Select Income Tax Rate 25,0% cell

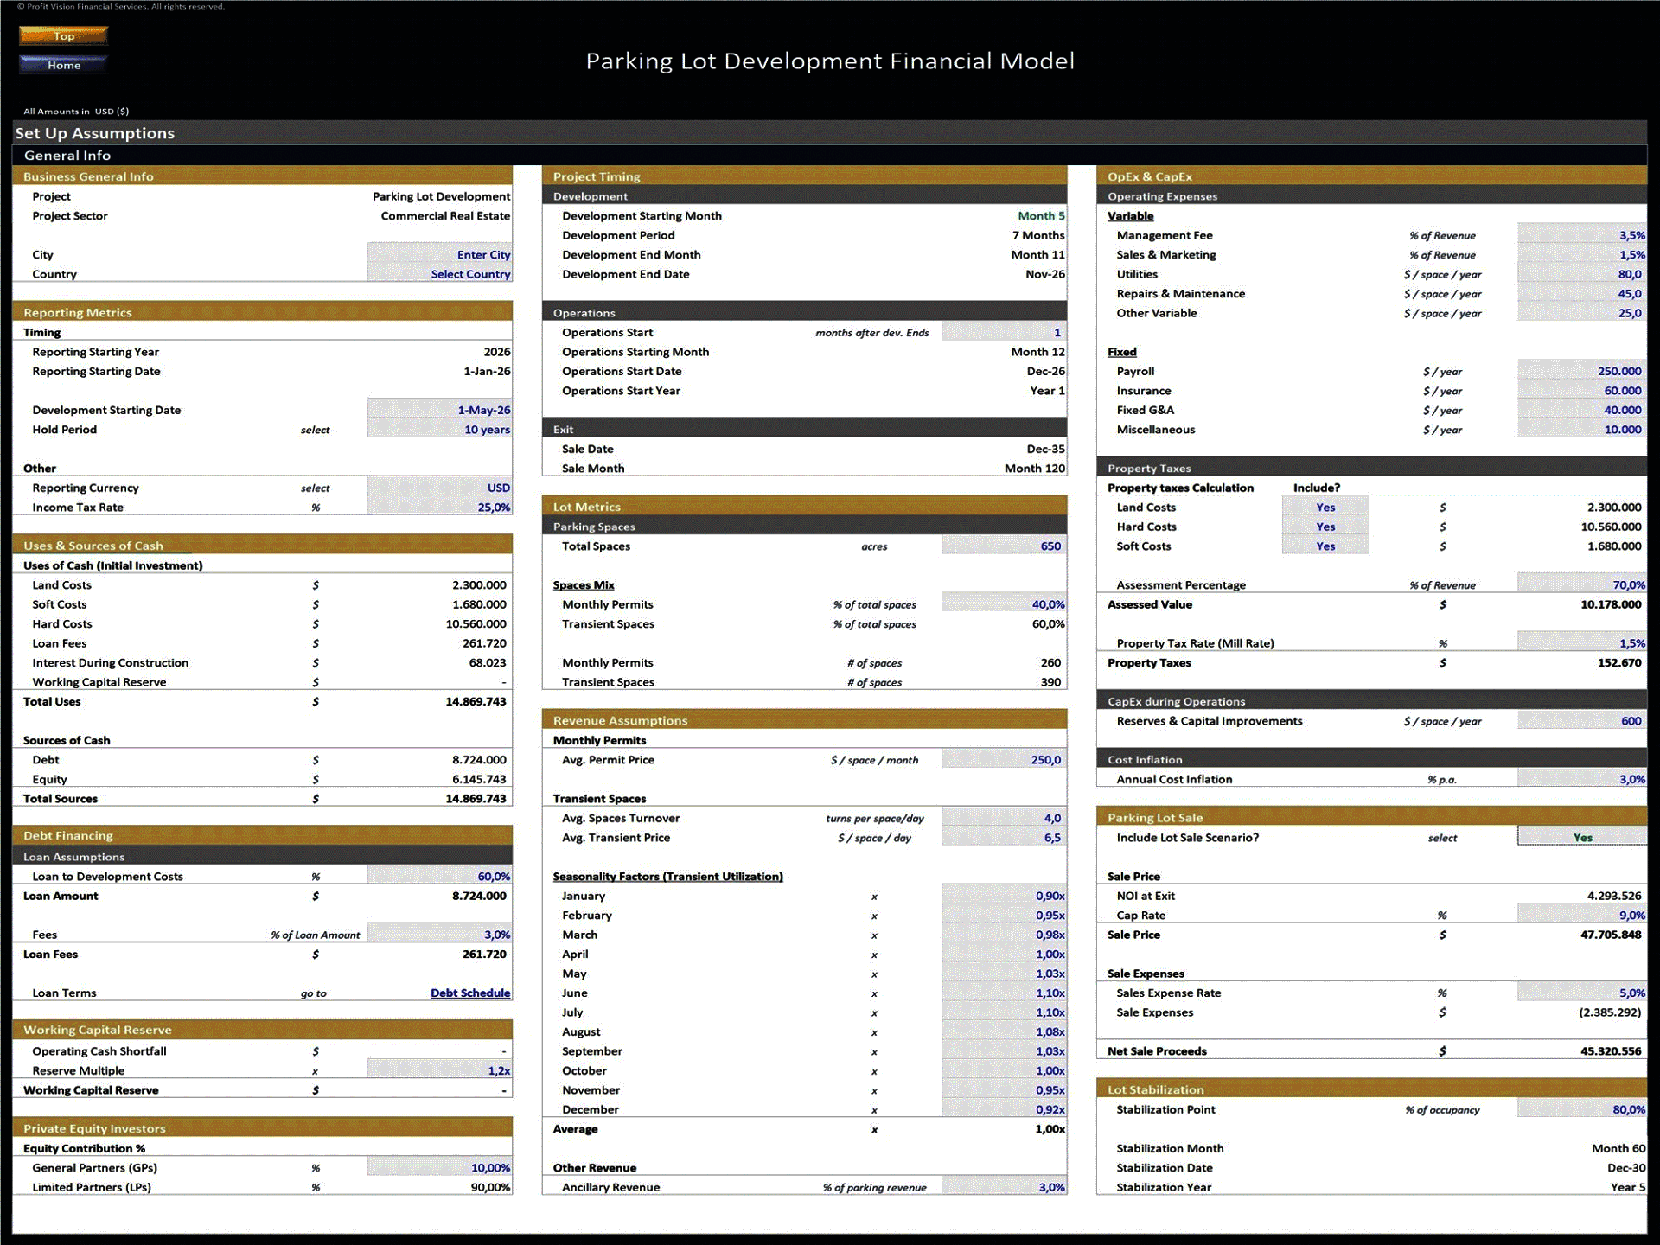tap(439, 508)
